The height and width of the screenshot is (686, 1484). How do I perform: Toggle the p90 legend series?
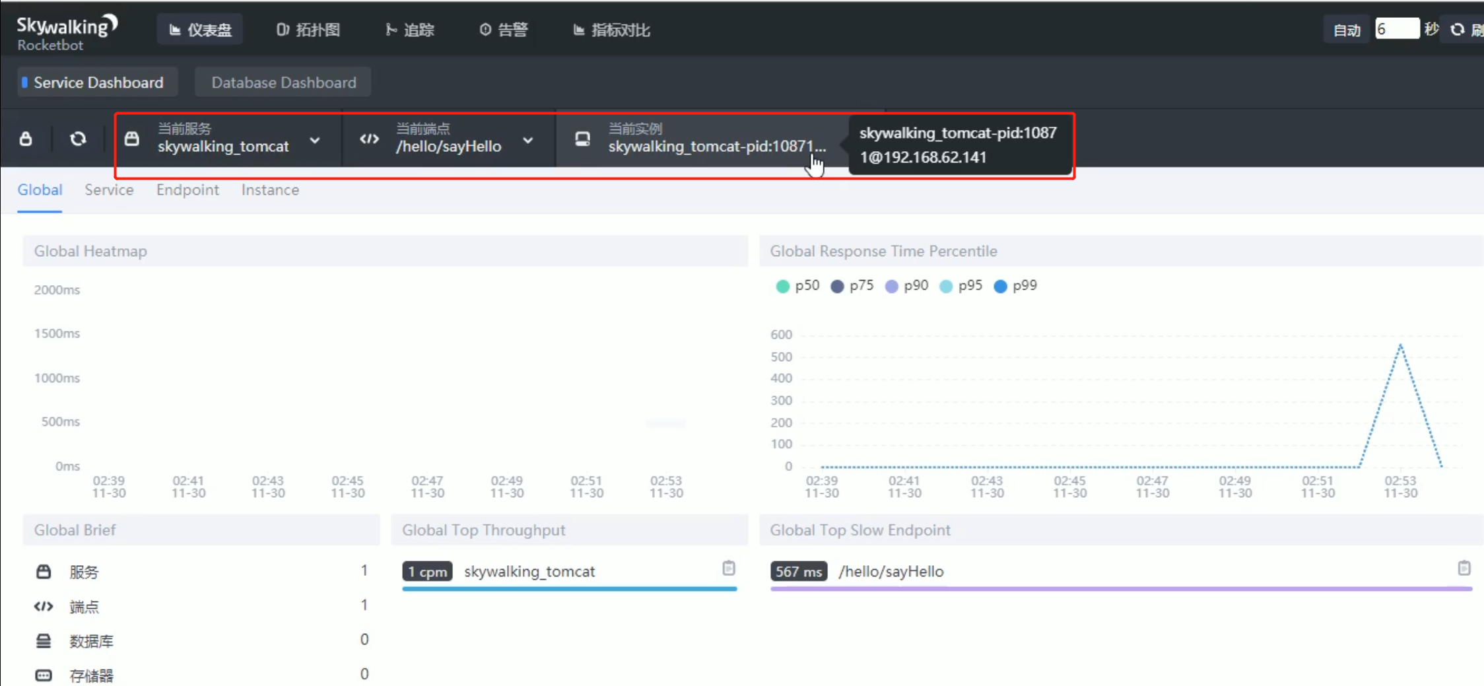coord(906,286)
